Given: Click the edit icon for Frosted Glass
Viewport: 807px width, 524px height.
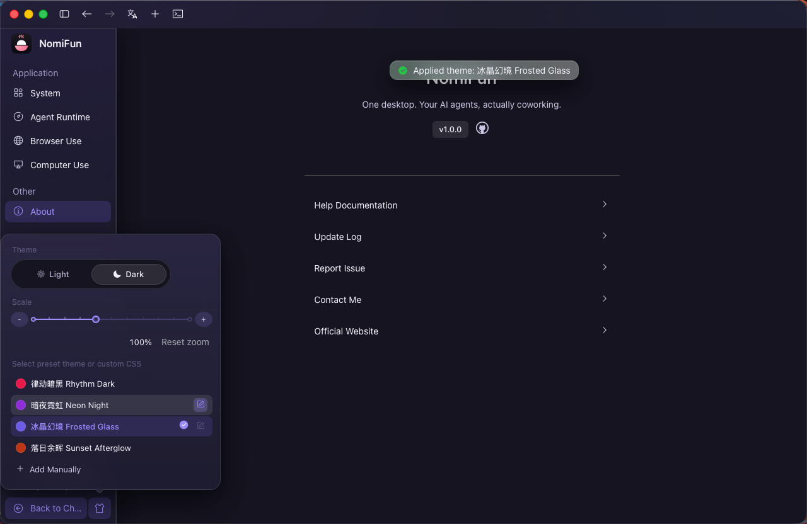Looking at the screenshot, I should [x=200, y=426].
